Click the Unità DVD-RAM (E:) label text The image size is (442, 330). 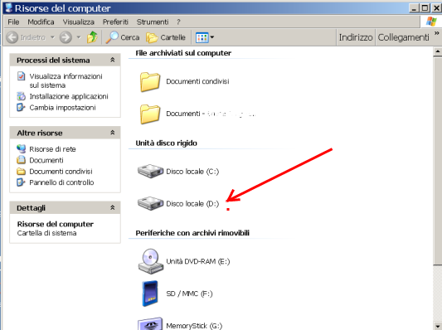point(198,261)
